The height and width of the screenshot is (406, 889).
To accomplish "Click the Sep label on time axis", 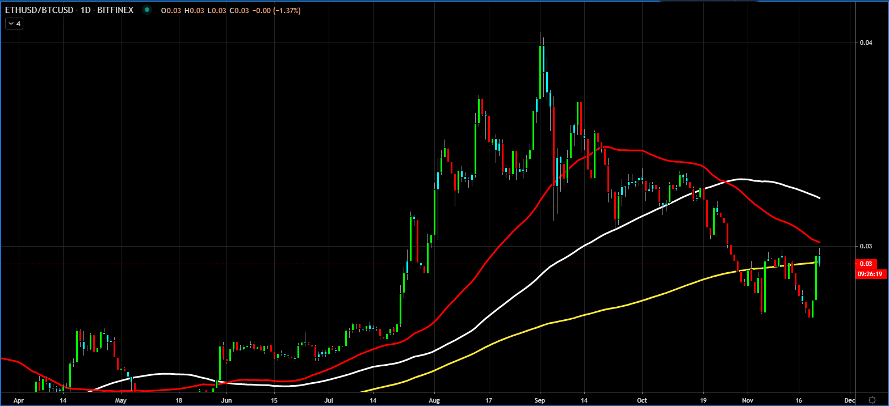I will point(540,399).
